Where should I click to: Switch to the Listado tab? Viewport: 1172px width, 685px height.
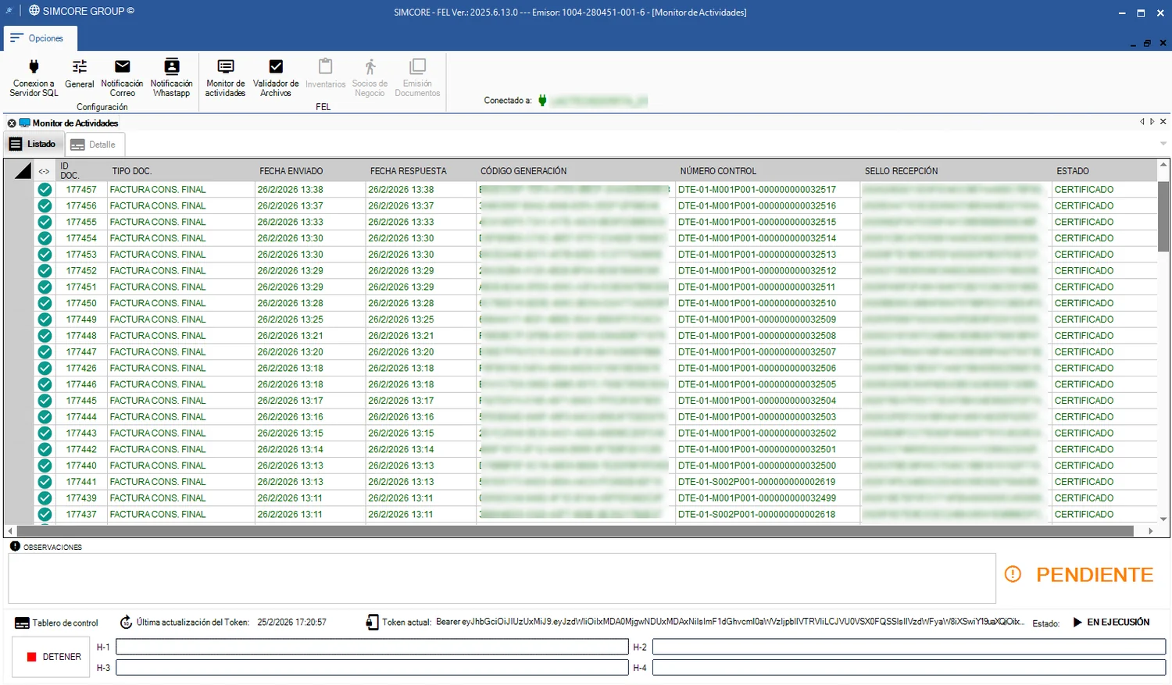33,144
